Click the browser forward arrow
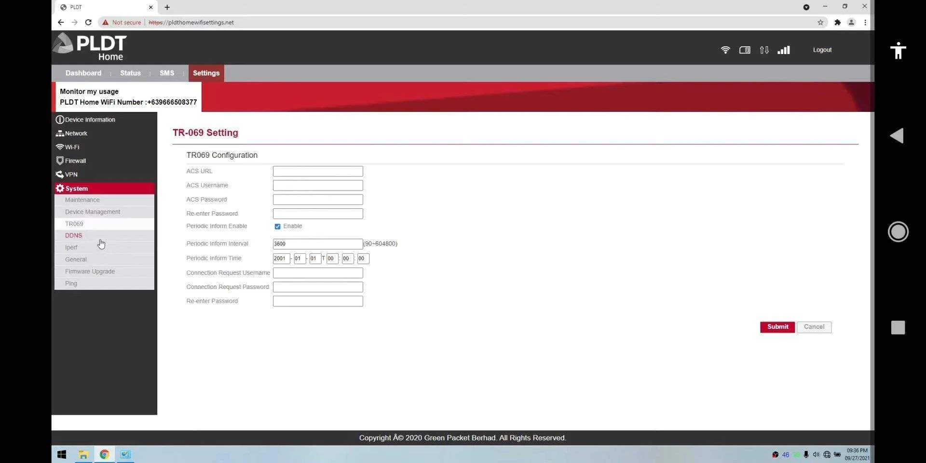Screen dimensions: 926x463 click(x=74, y=22)
